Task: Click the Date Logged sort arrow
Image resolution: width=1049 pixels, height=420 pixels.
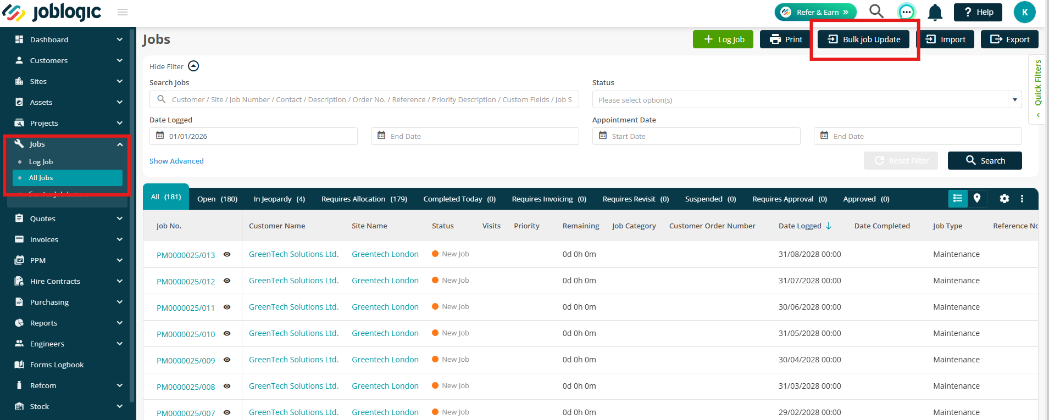Action: tap(829, 226)
